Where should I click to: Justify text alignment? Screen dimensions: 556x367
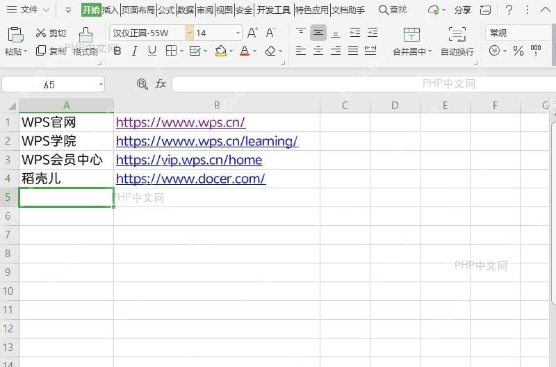(353, 51)
